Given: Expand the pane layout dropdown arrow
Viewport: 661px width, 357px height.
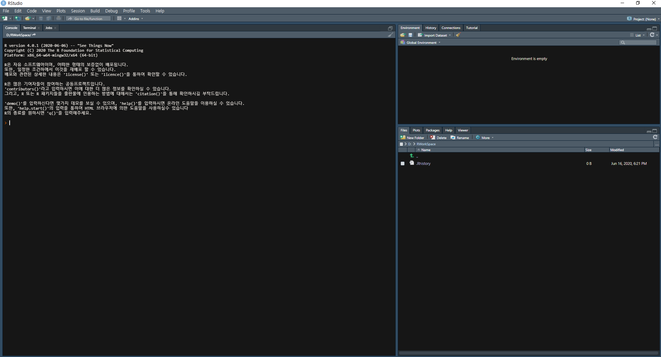Looking at the screenshot, I should coord(125,19).
